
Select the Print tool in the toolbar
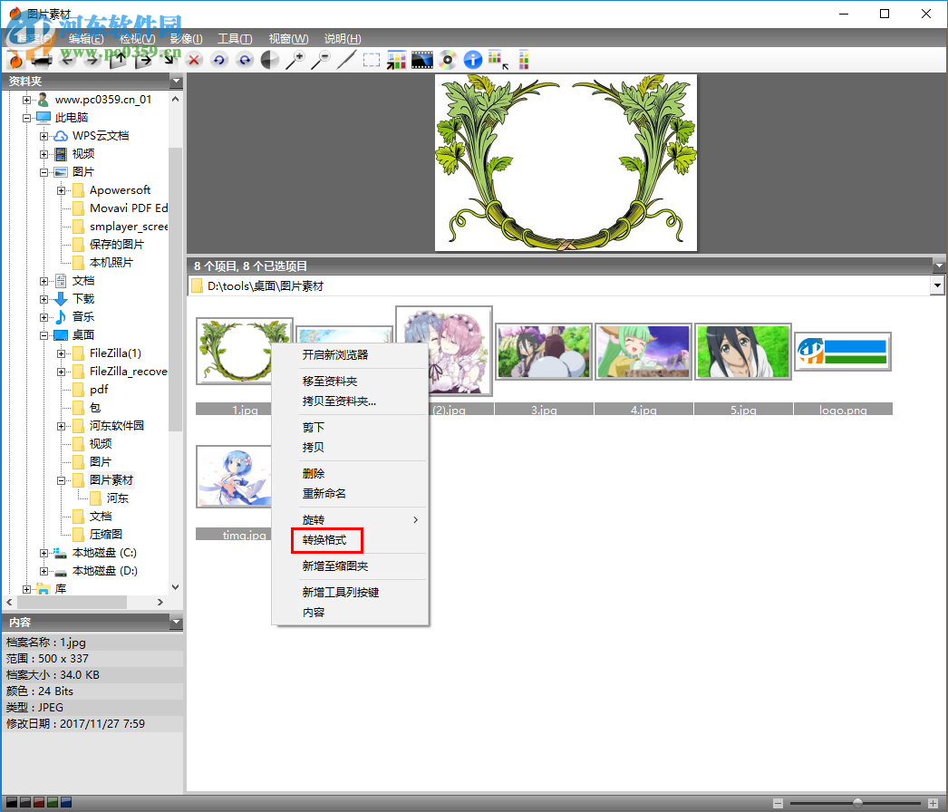(x=41, y=59)
